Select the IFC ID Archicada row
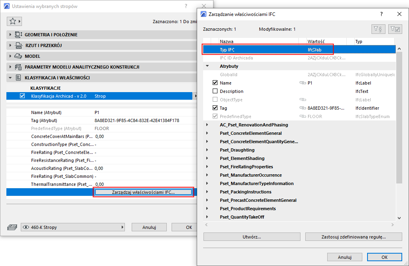The height and width of the screenshot is (266, 409). point(299,58)
